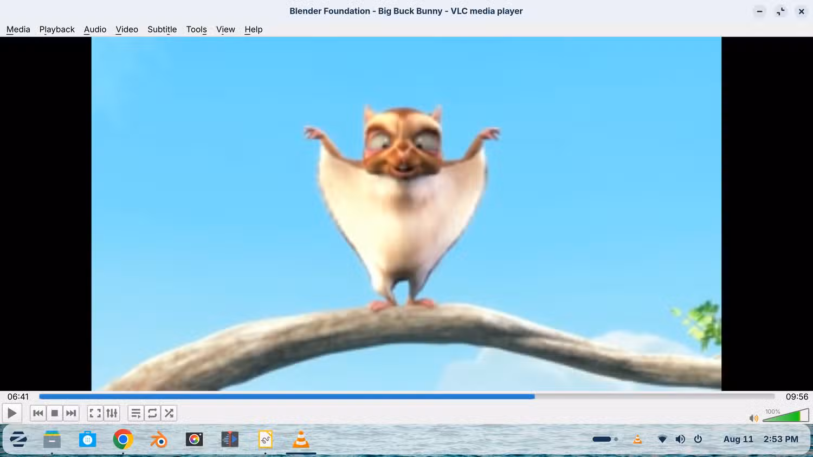The image size is (813, 457).
Task: Open Blender from the taskbar
Action: 158,439
